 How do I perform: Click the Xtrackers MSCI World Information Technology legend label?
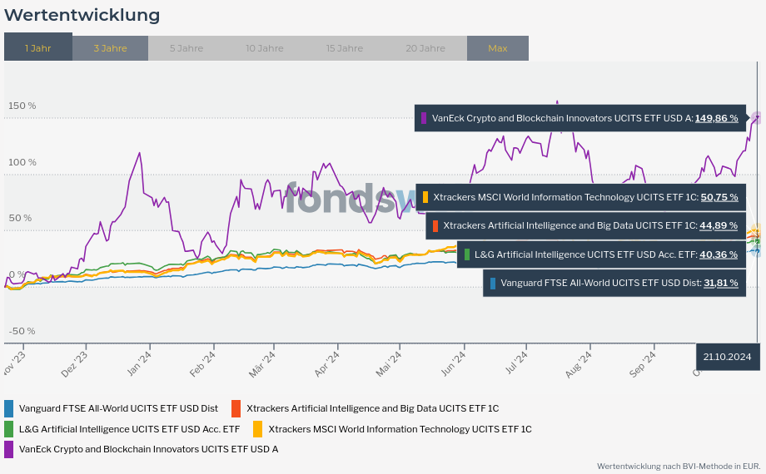400,429
